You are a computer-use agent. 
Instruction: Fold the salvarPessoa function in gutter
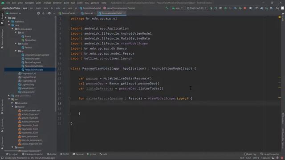point(69,98)
